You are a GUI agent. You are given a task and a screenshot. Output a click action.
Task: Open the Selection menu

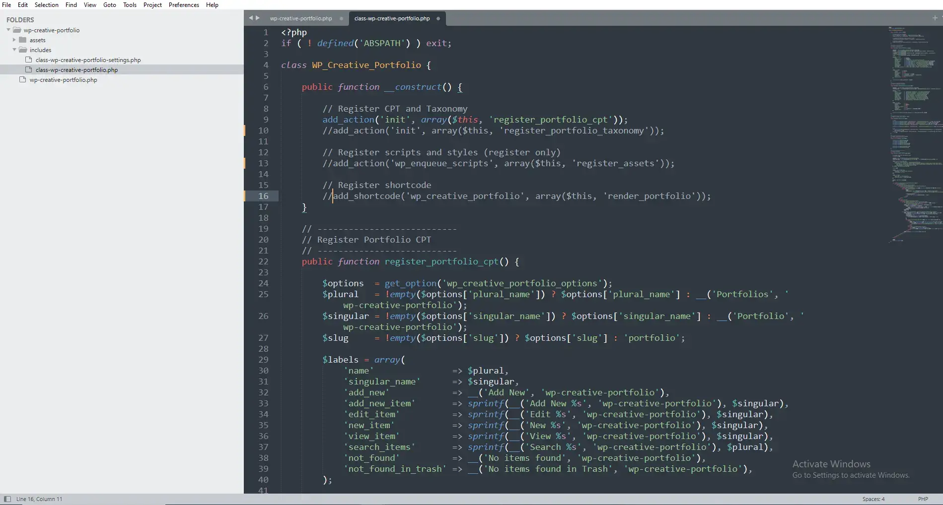click(x=46, y=5)
